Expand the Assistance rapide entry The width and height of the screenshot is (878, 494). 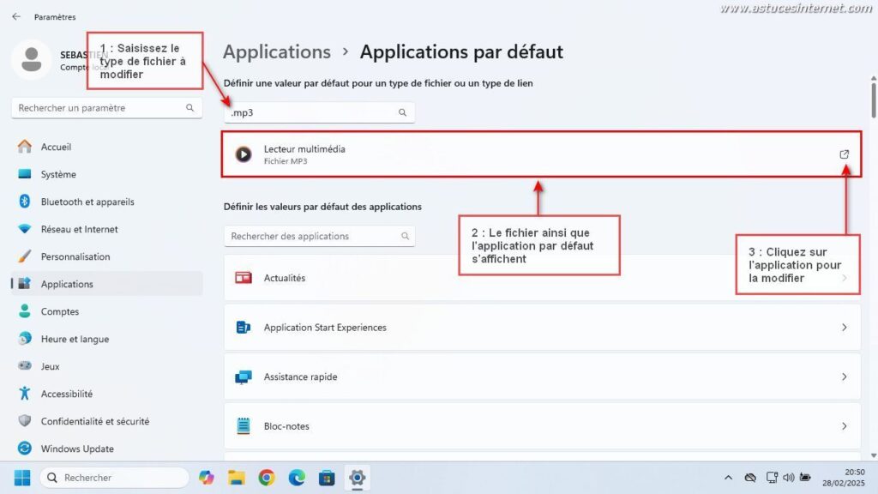tap(842, 376)
